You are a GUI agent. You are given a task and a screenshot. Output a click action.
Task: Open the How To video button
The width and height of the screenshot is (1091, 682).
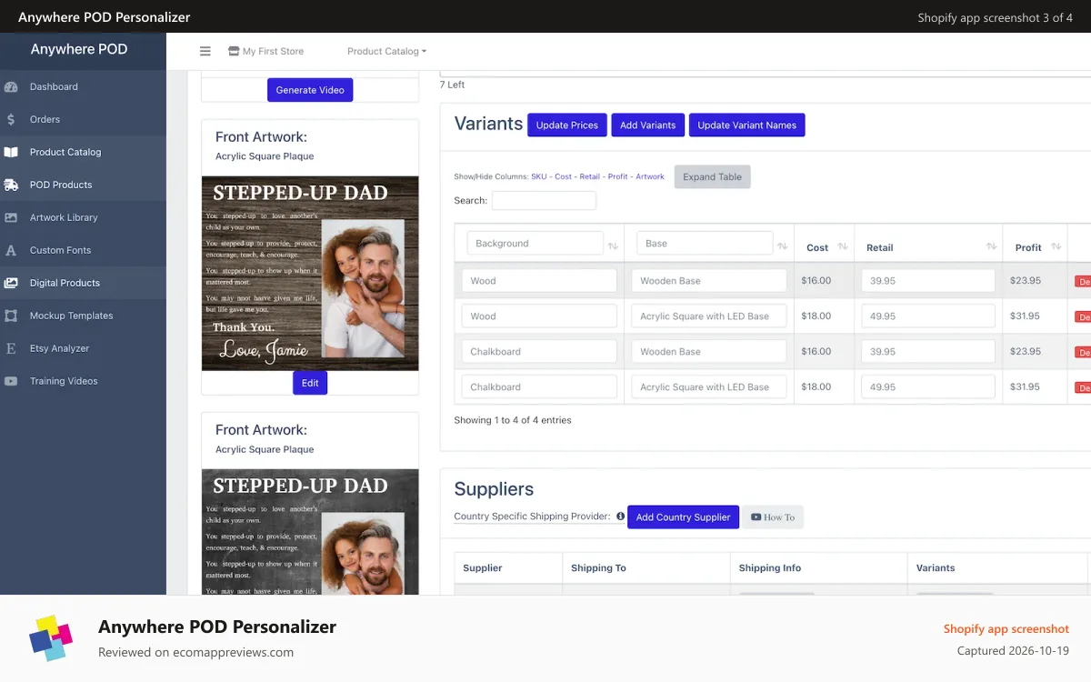772,517
